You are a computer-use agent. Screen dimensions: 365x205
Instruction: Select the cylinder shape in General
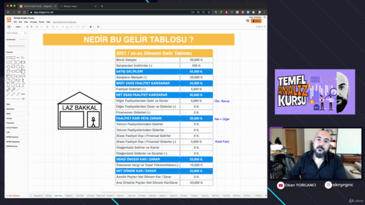pyautogui.click(x=9, y=71)
